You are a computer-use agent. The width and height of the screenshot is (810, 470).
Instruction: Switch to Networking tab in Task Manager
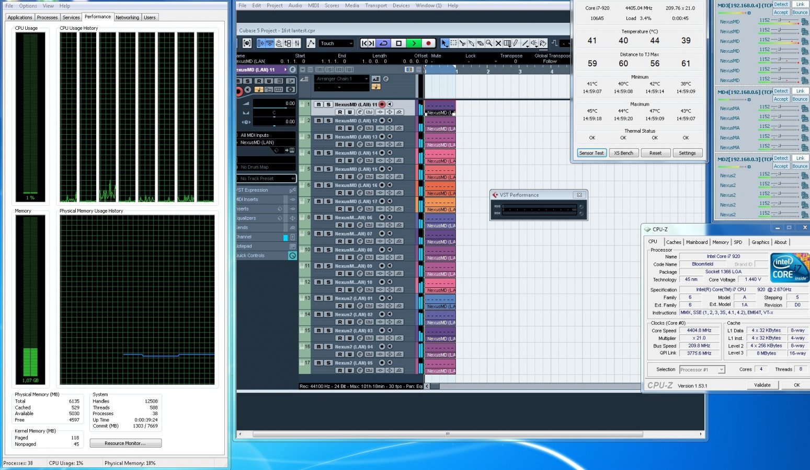[127, 17]
